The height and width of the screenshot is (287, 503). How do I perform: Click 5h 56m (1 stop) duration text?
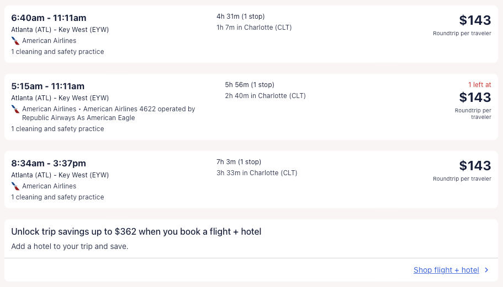pyautogui.click(x=250, y=85)
